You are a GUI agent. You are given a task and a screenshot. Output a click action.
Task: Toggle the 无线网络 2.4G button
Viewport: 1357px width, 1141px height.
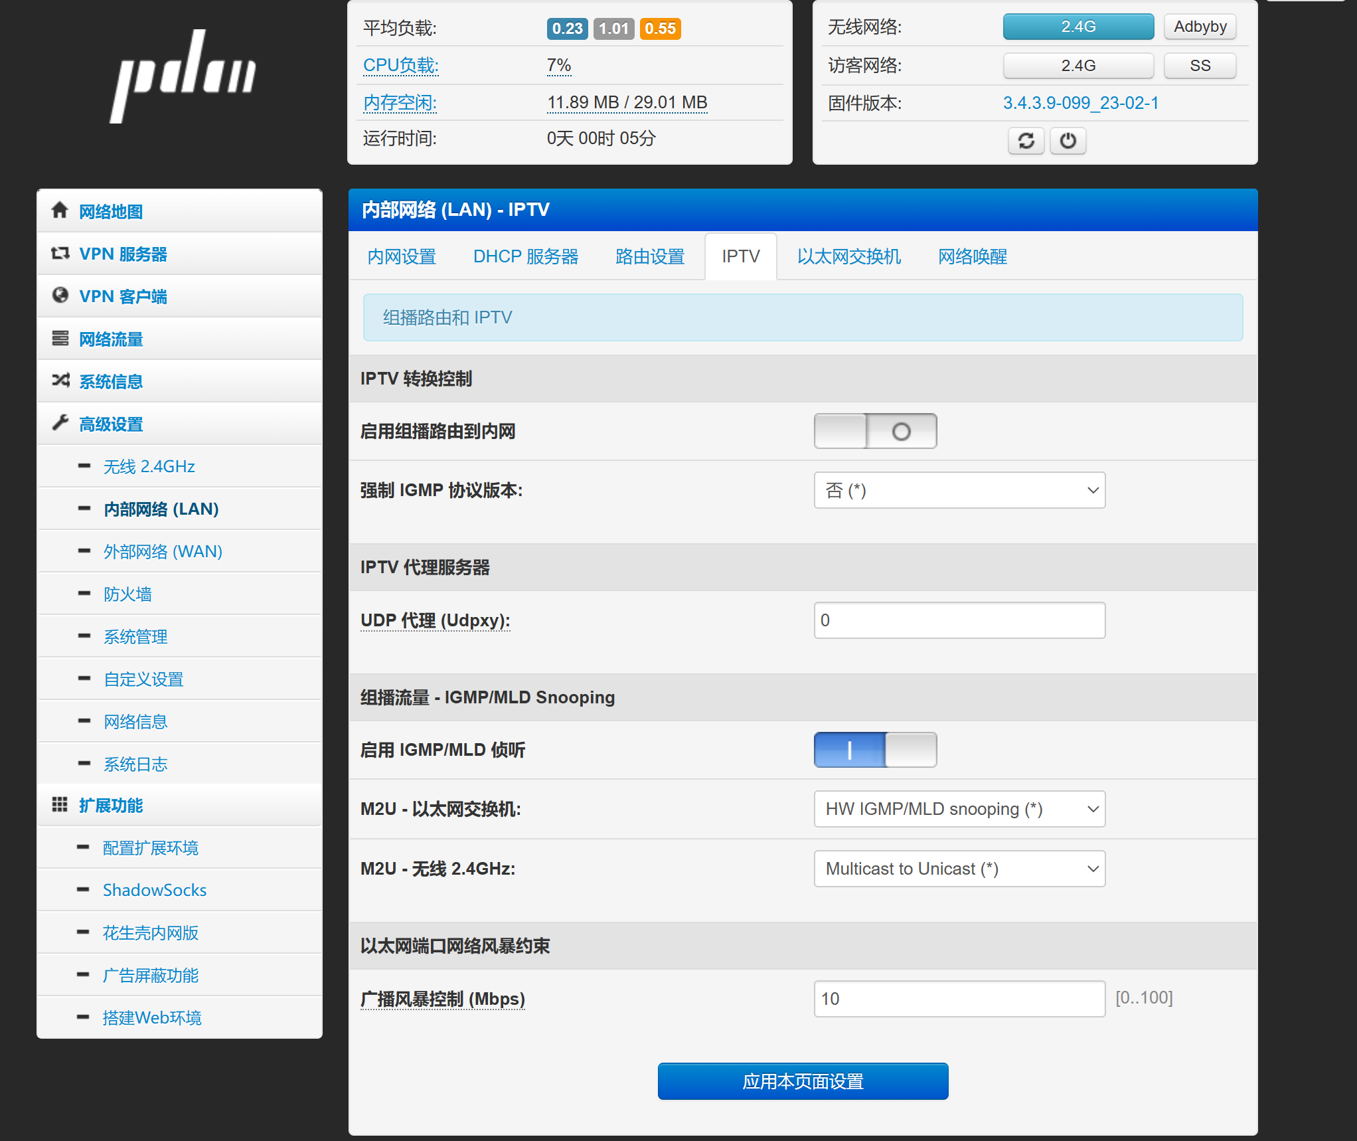(1078, 27)
